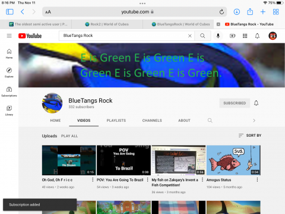Switch to BlueTangsRock World of Cubes tab
The height and width of the screenshot is (214, 285).
178,24
